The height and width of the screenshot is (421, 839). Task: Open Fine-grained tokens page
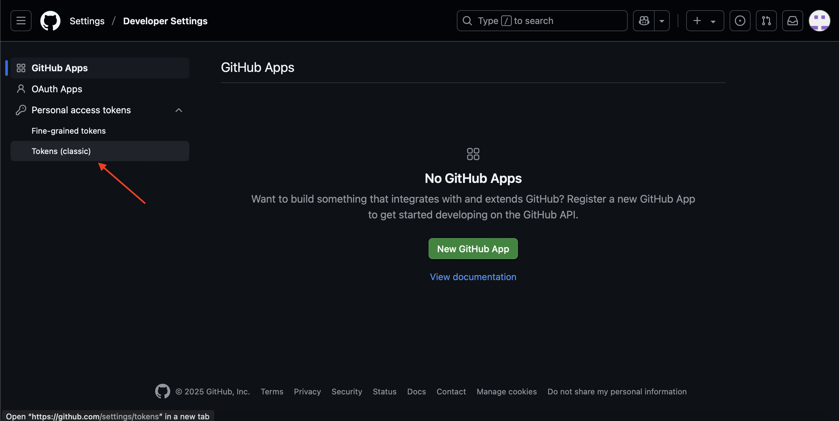tap(100, 131)
